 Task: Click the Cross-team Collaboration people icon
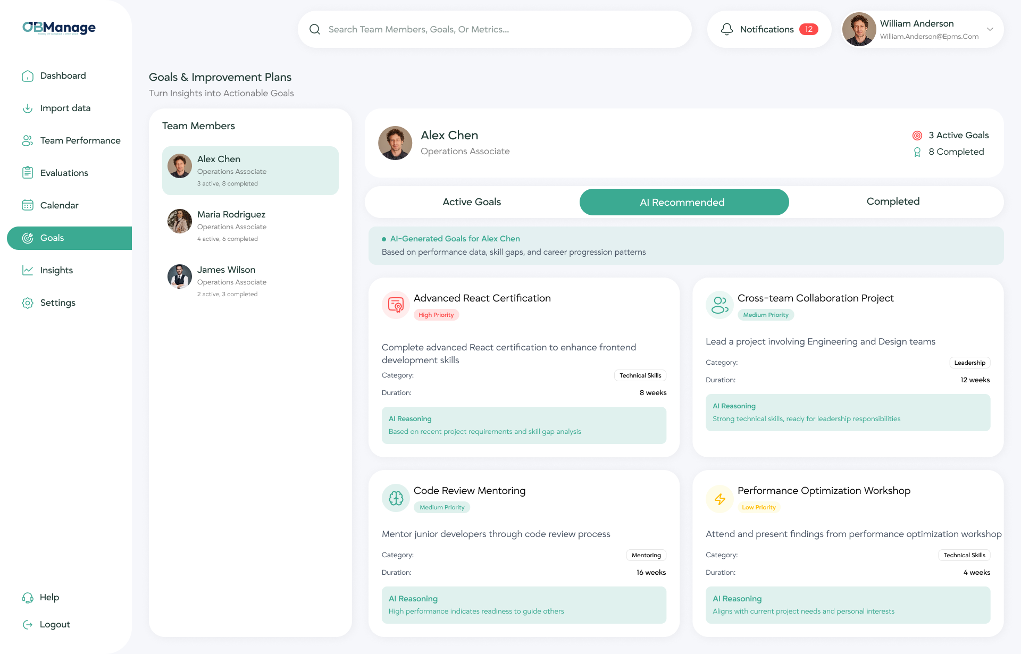[x=719, y=305]
